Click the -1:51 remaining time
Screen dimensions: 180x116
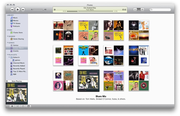(116, 11)
